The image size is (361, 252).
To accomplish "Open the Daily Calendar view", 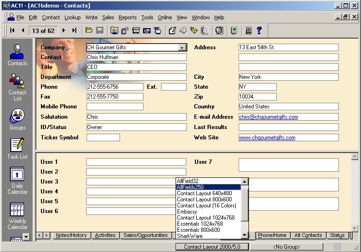I will click(17, 181).
